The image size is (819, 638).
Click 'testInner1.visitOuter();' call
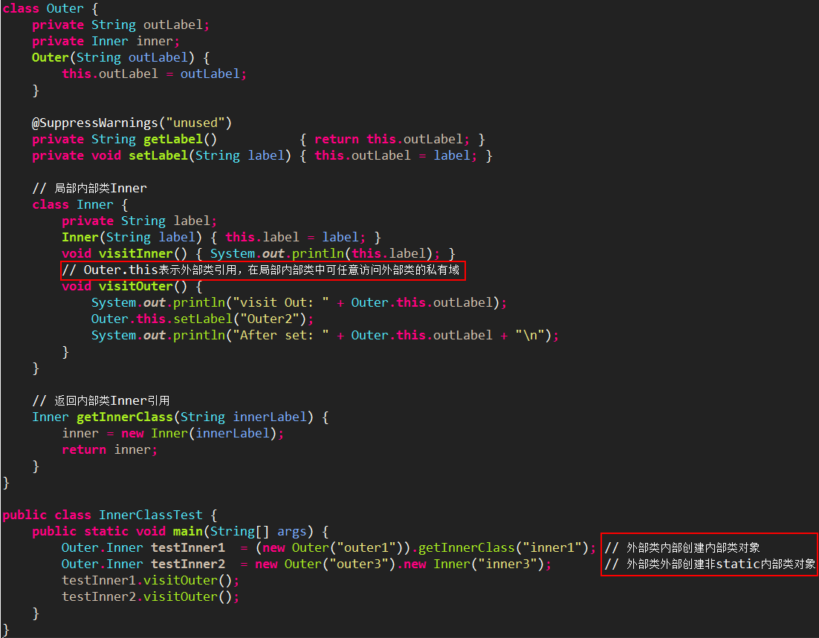150,580
